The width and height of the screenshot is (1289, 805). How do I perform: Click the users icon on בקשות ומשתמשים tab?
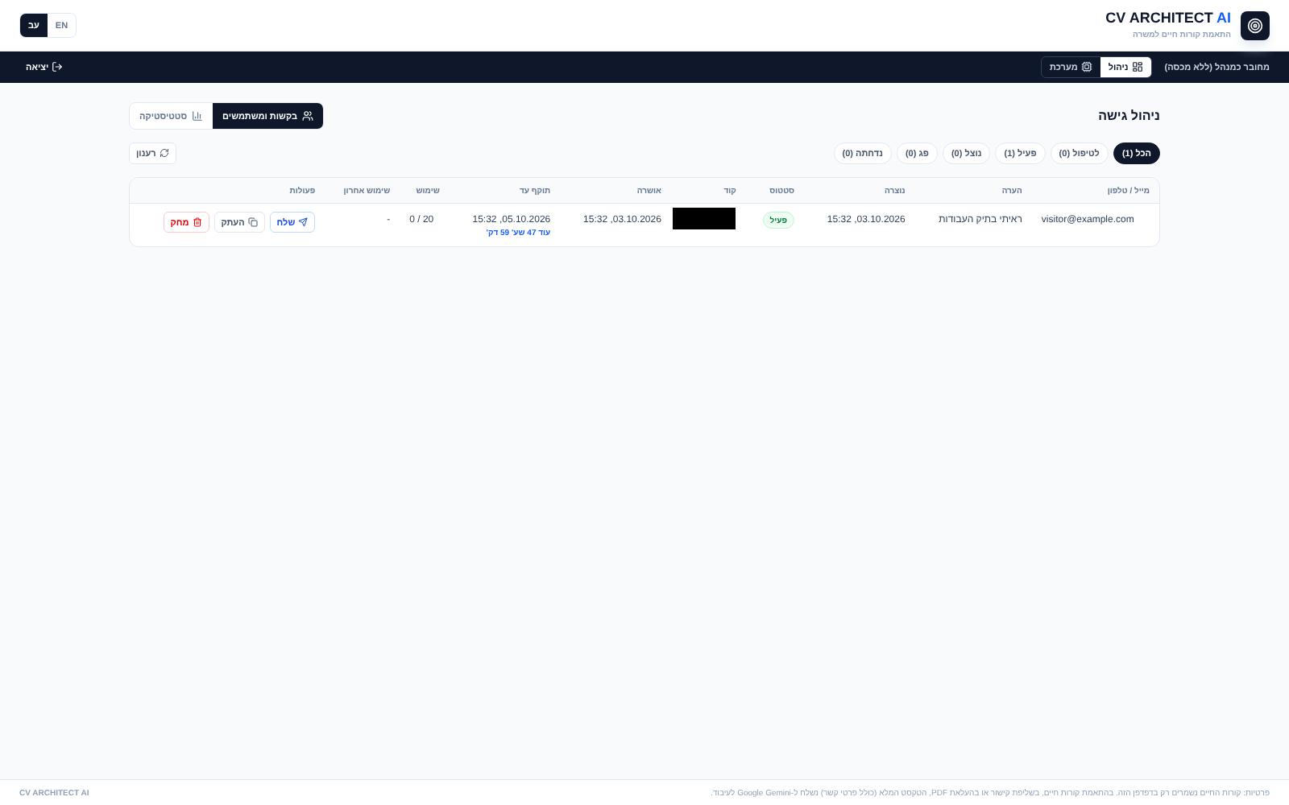308,116
